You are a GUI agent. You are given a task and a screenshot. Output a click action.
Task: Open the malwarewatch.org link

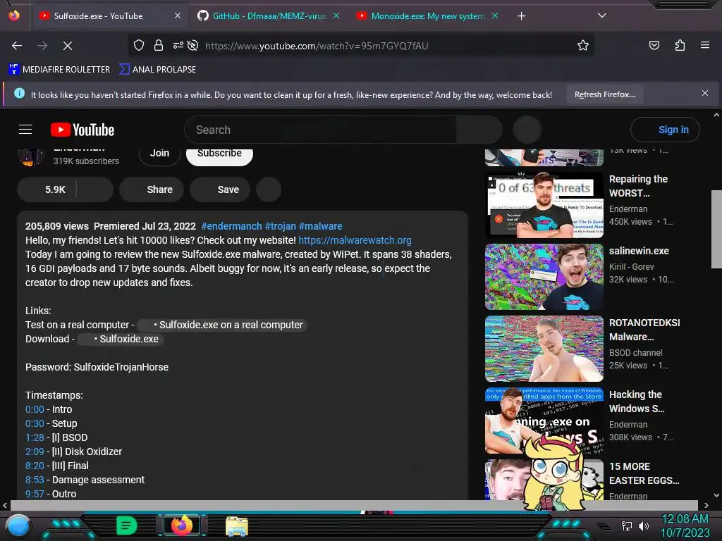click(355, 240)
